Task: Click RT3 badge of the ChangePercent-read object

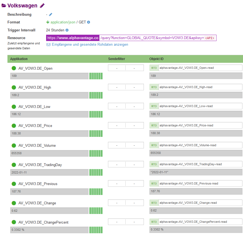Action: [154, 222]
